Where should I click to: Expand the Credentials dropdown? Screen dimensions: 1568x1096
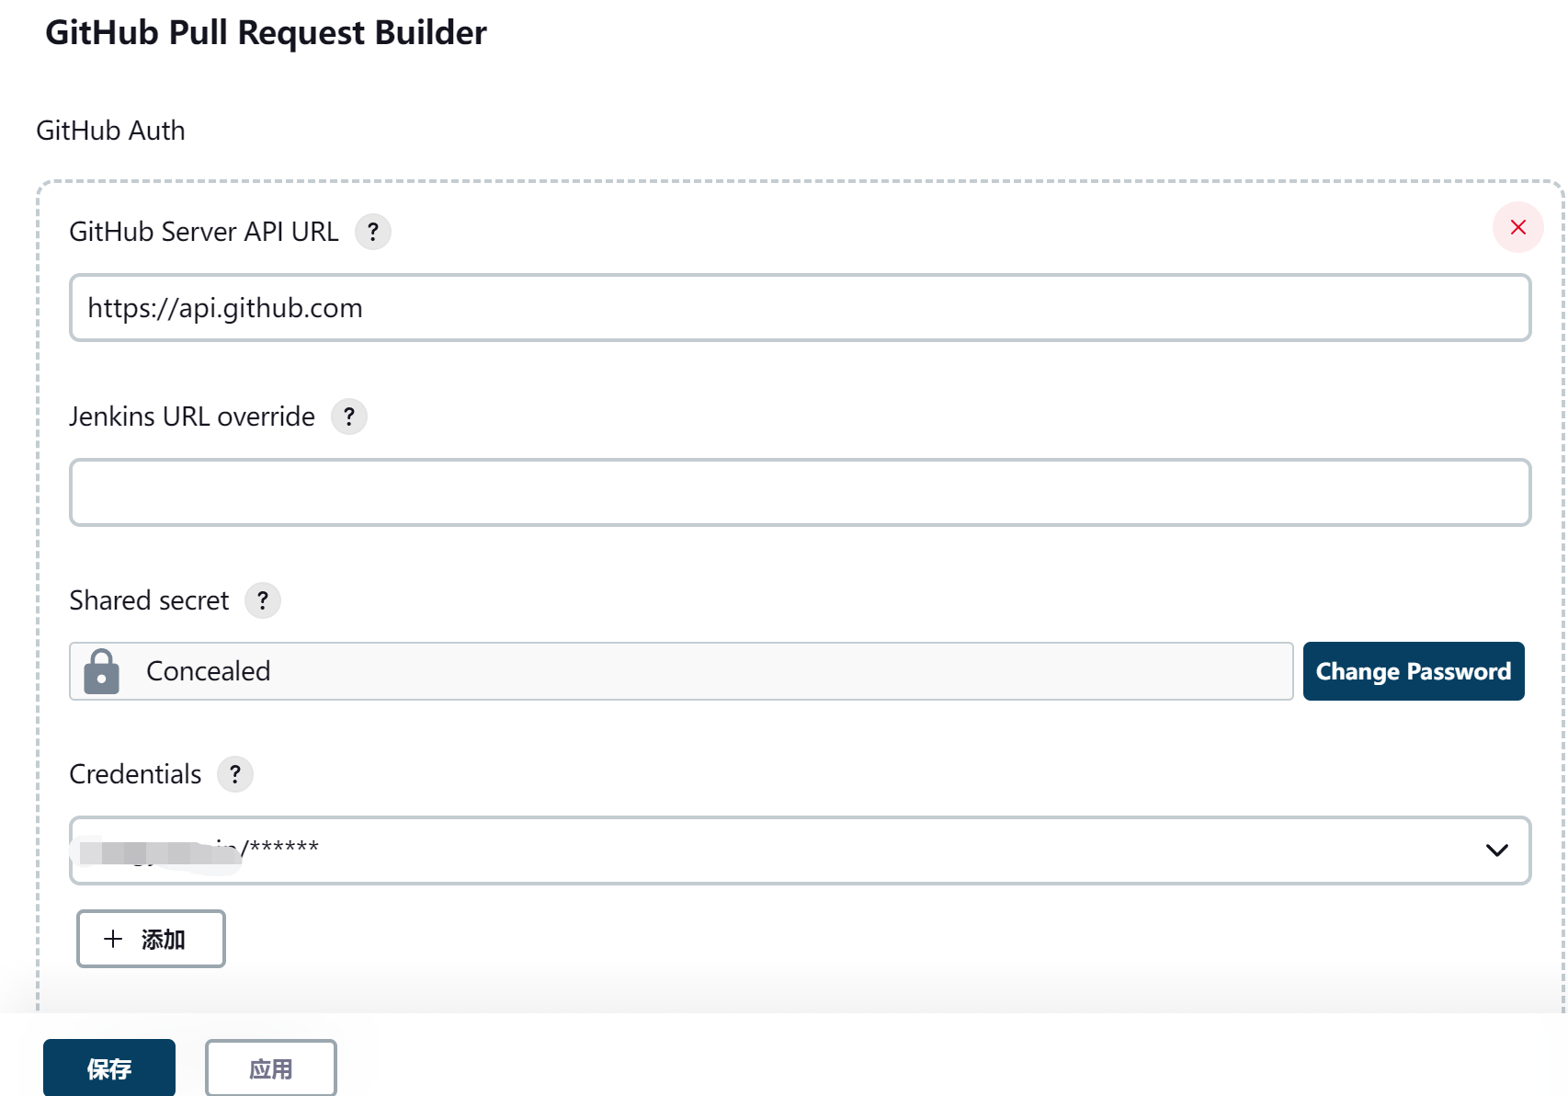point(1496,851)
